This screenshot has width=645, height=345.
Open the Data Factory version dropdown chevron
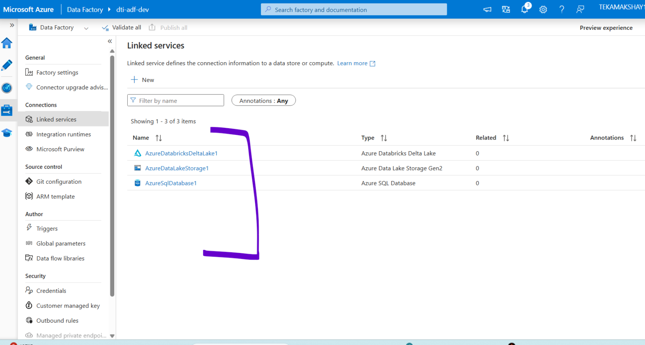click(x=87, y=27)
